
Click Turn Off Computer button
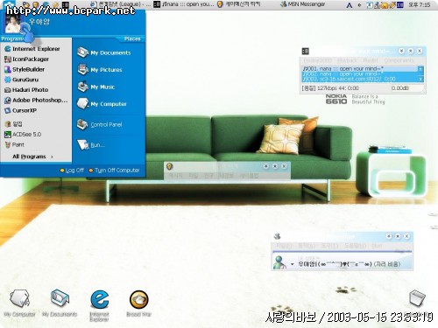114,171
